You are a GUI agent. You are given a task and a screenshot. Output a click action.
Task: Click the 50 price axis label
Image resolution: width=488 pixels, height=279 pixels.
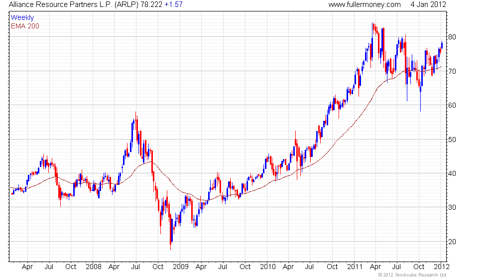pyautogui.click(x=452, y=139)
